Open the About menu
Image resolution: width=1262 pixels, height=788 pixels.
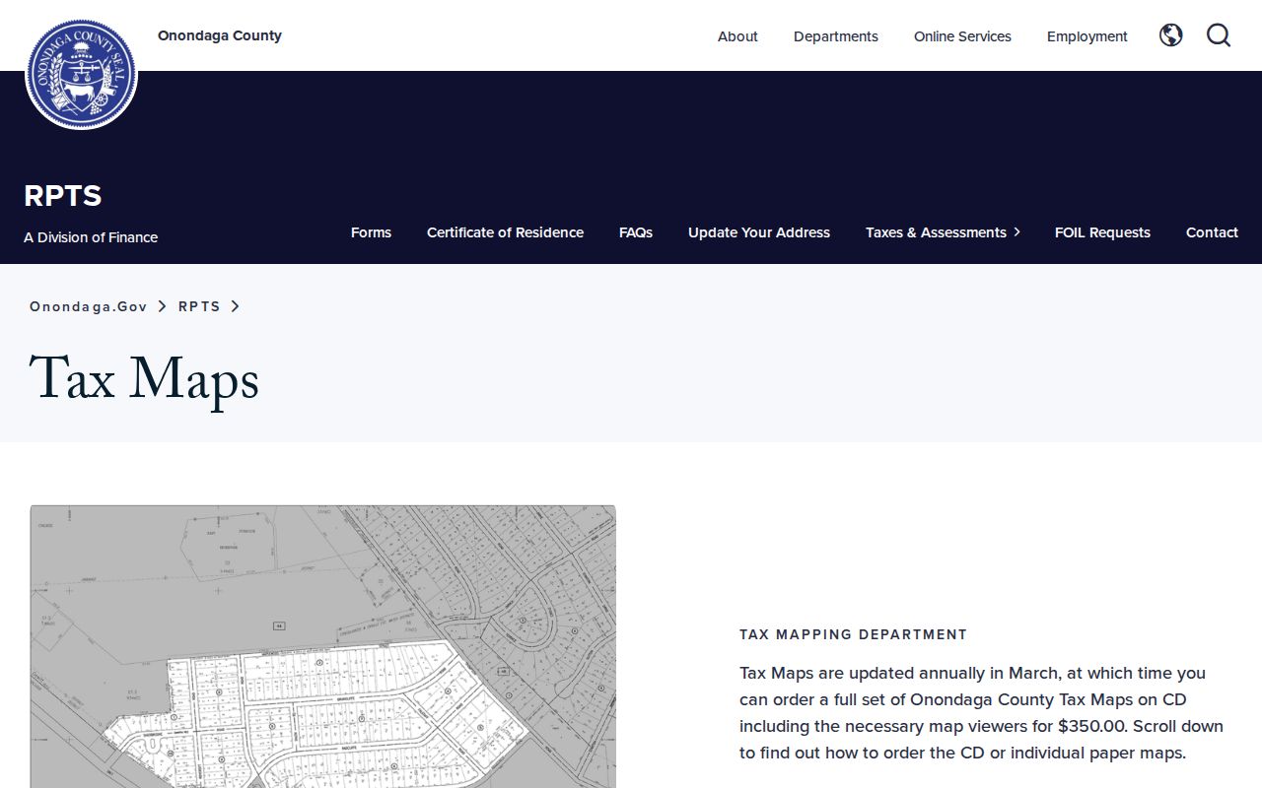coord(737,36)
